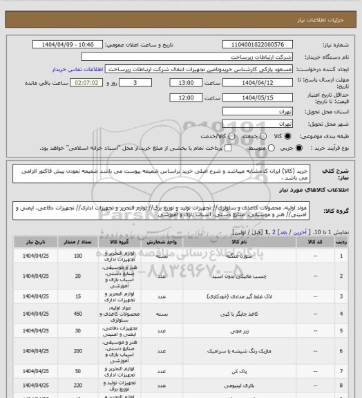Select item name باتری لیتیومی
Viewport: 362px width, 398px height.
click(239, 386)
